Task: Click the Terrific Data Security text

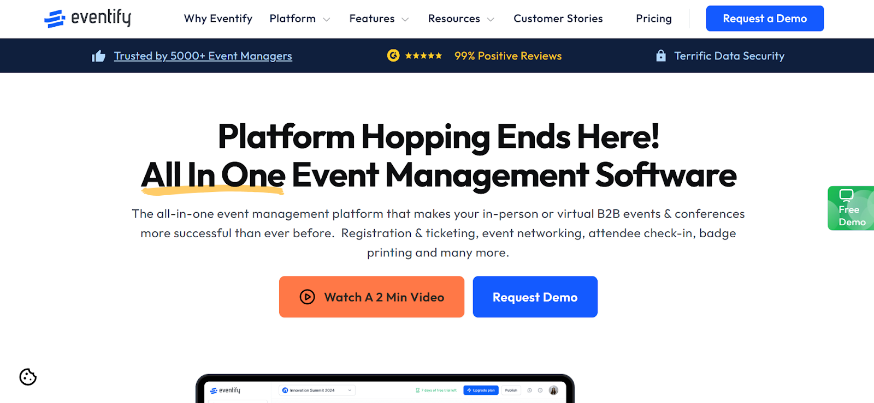Action: (x=729, y=56)
